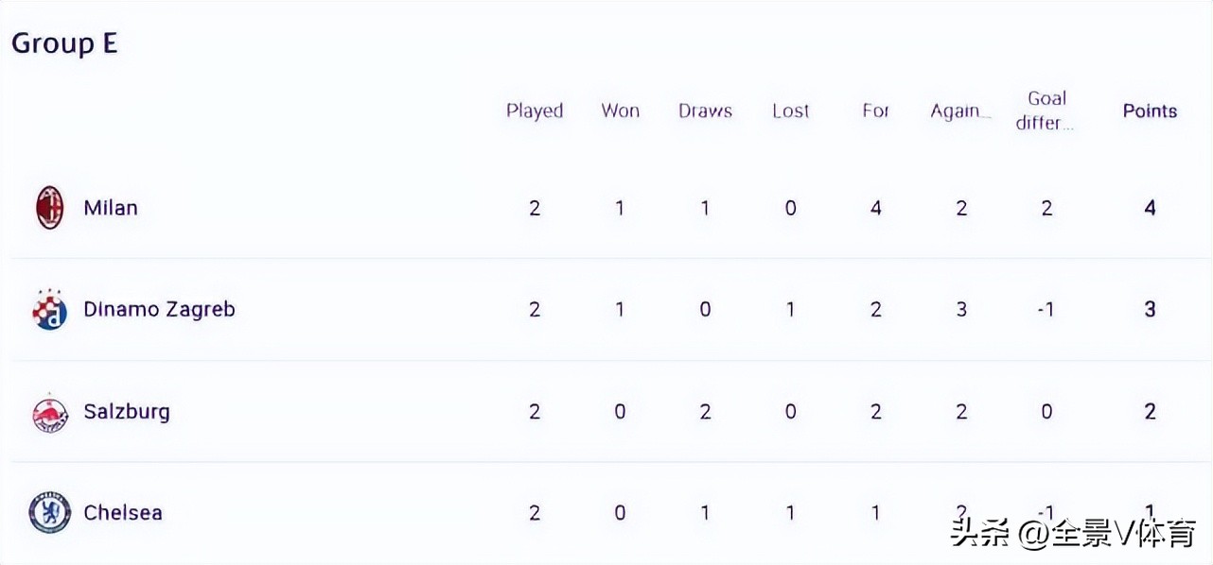
Task: Click the Goal difference column header
Action: (x=1046, y=111)
